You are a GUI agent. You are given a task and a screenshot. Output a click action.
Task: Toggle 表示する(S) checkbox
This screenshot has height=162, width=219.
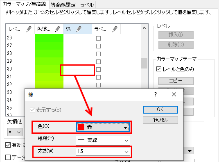(x=32, y=110)
